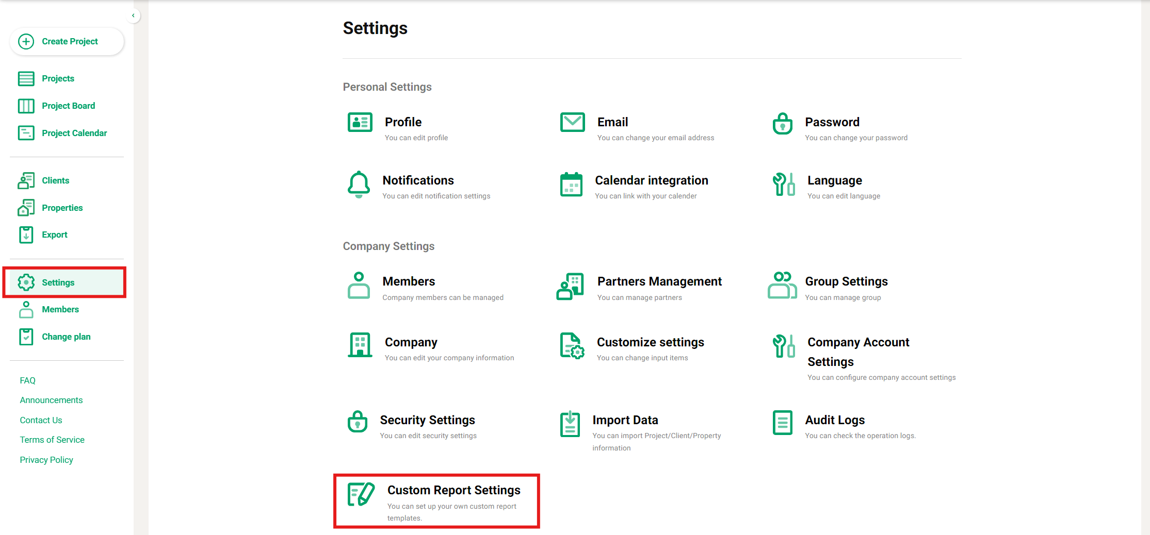Viewport: 1150px width, 535px height.
Task: Open the Privacy Policy link
Action: click(46, 460)
